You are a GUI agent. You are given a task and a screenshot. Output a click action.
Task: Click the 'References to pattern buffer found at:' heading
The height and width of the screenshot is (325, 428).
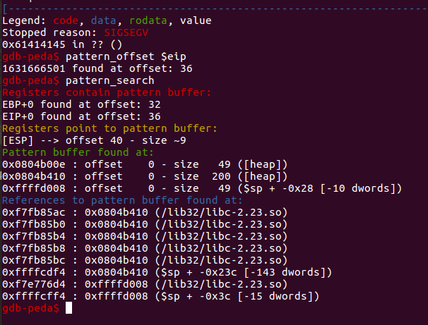tap(111, 200)
